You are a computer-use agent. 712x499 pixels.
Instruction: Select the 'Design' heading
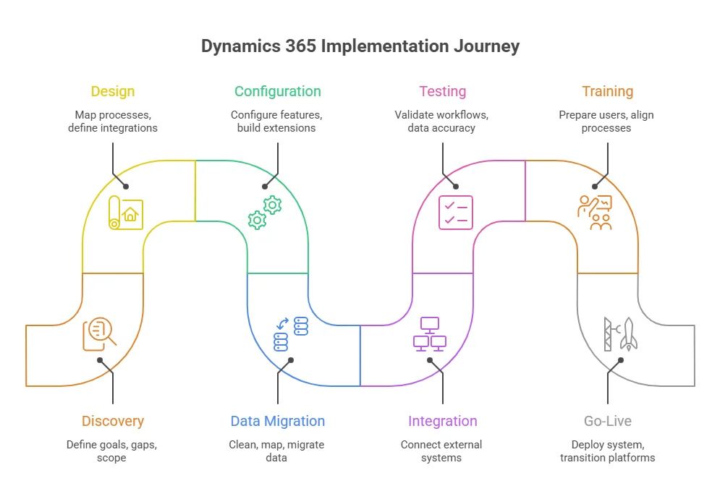point(113,91)
